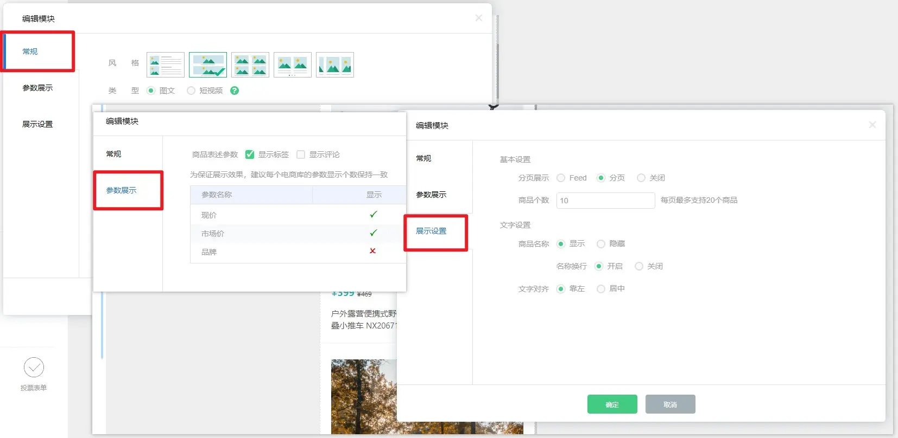Image resolution: width=898 pixels, height=438 pixels.
Task: Click the 商品个数 input field
Action: coord(605,201)
